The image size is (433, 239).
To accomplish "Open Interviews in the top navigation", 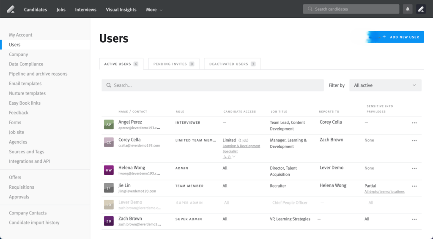I will 85,10.
